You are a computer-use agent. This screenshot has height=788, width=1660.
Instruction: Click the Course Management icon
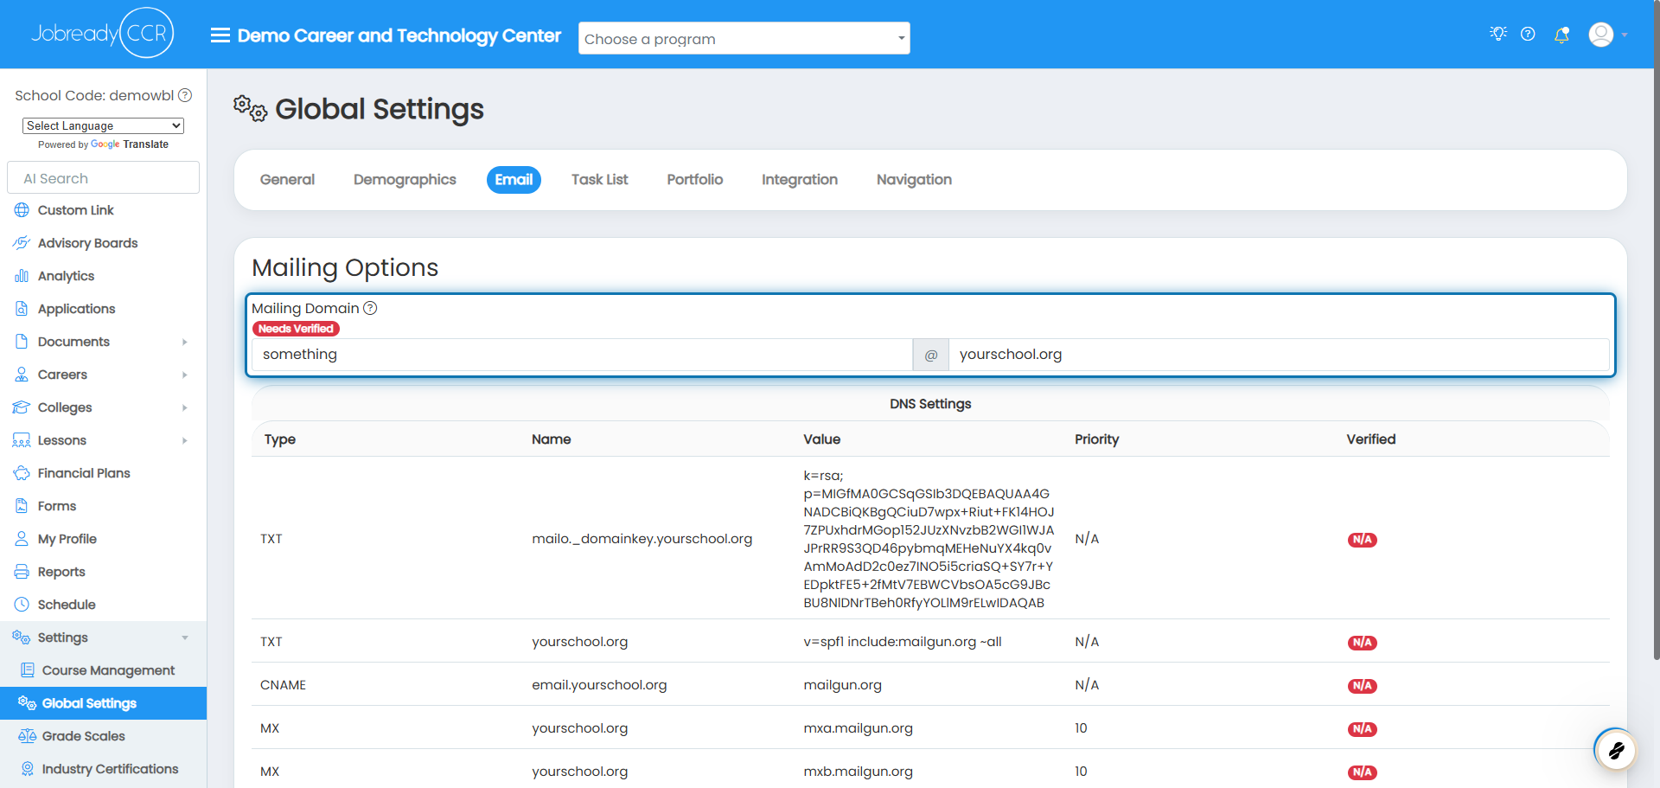[x=27, y=670]
